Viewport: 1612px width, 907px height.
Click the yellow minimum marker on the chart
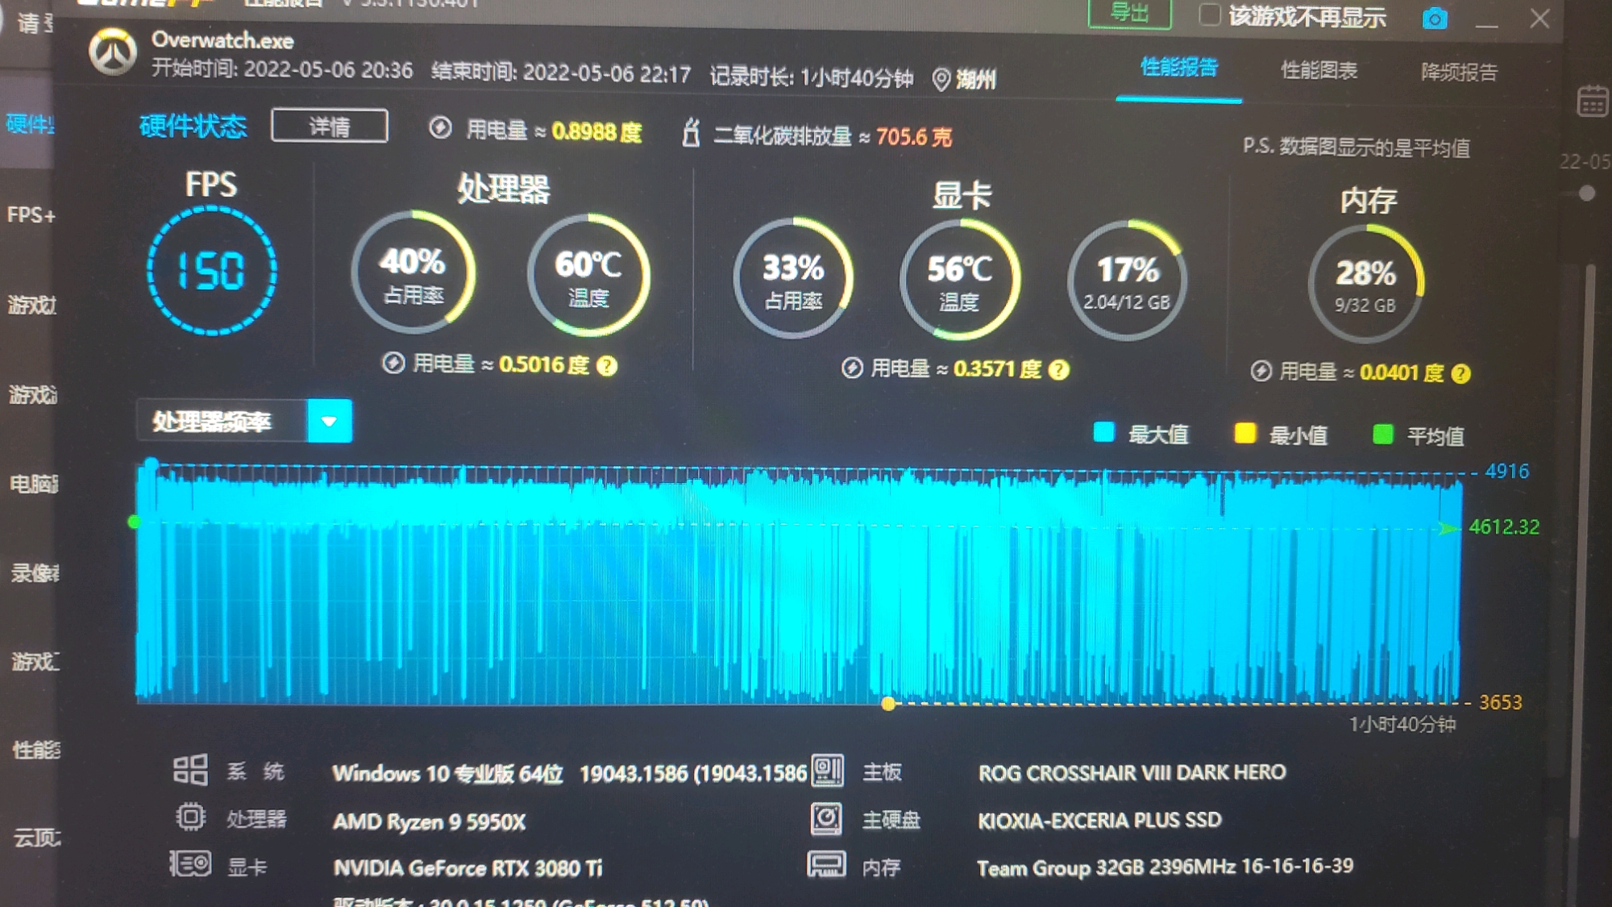pyautogui.click(x=888, y=704)
